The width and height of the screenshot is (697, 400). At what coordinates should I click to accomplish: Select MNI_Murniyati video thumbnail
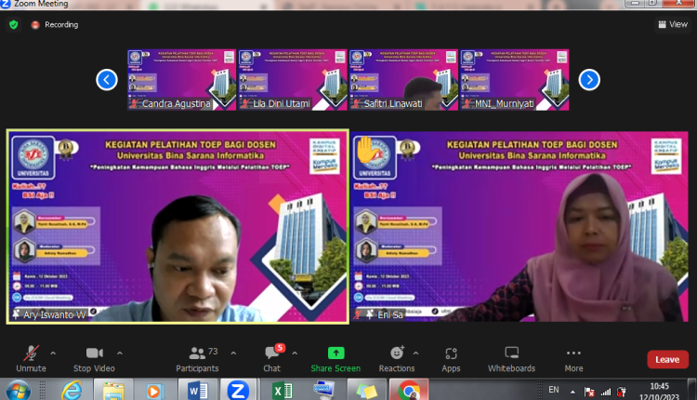(515, 80)
